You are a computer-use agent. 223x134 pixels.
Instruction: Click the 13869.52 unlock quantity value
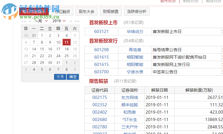click(214, 120)
